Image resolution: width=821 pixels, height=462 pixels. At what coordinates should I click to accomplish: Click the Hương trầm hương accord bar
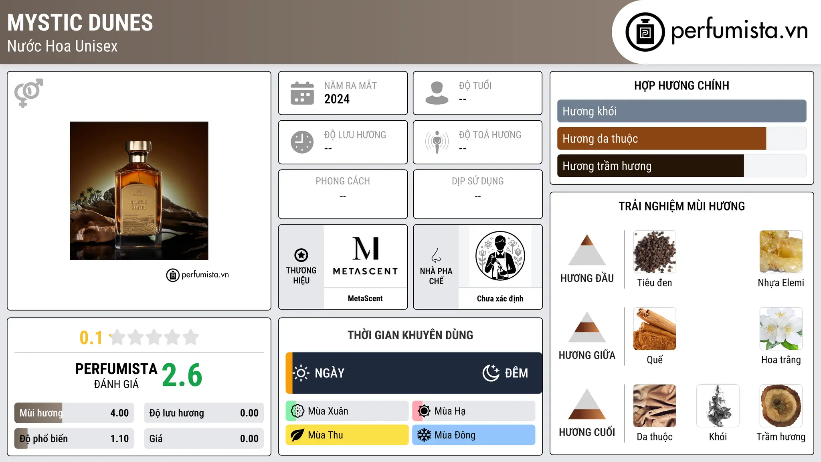[x=681, y=166]
